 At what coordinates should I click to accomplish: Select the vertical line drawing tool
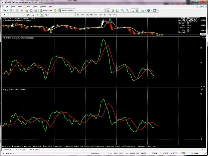coord(15,15)
